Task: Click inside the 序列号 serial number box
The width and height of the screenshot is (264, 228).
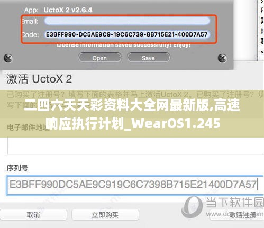Action: 135,185
